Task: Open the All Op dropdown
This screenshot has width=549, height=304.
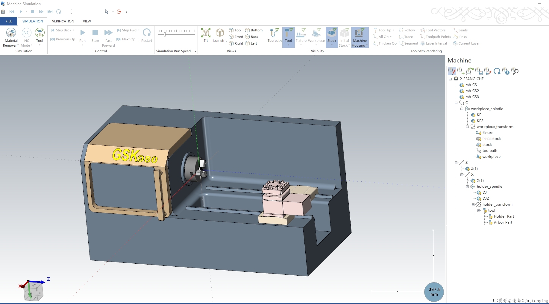Action: pos(391,37)
